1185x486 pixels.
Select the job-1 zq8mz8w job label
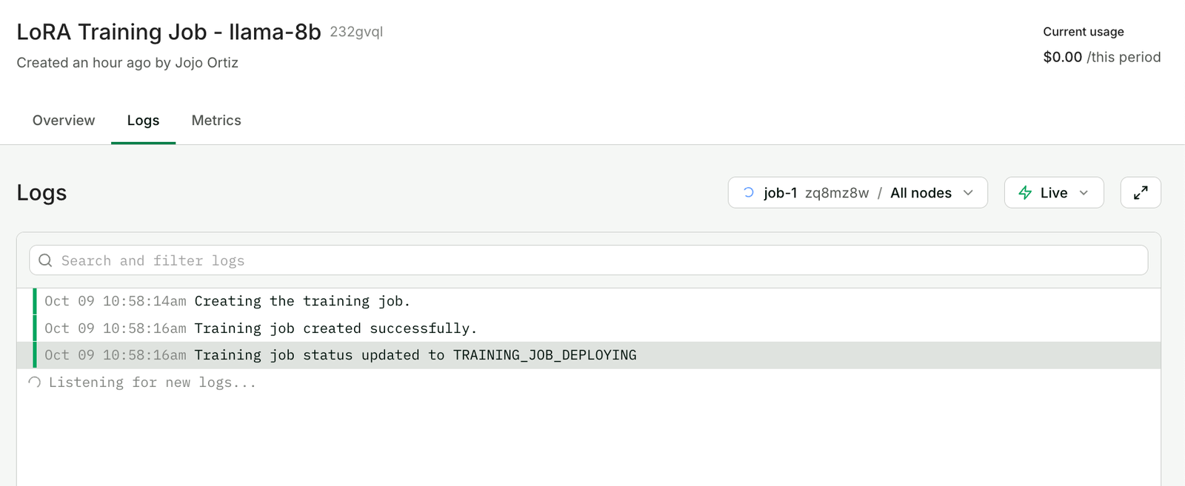click(815, 192)
